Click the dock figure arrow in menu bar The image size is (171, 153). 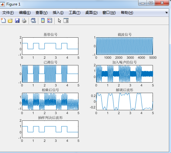coord(166,12)
